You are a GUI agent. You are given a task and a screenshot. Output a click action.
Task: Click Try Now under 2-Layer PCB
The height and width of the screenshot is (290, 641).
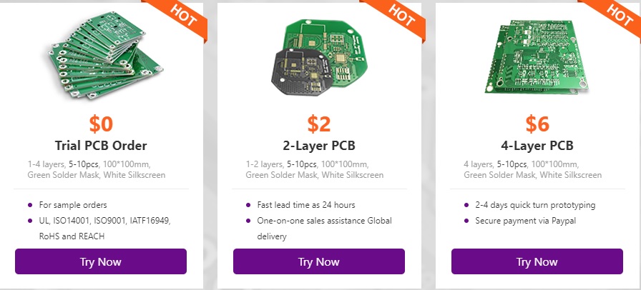point(319,261)
